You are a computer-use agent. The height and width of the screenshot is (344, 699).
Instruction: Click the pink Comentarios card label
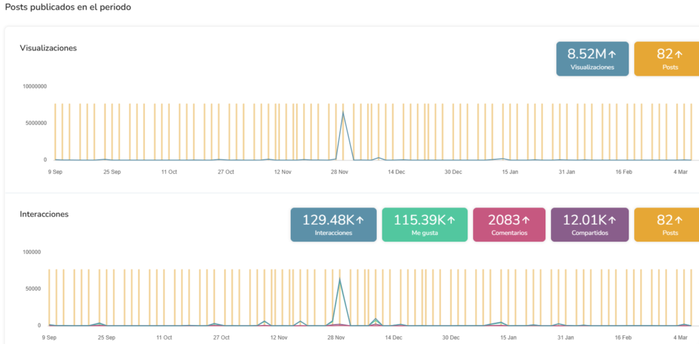pyautogui.click(x=509, y=233)
